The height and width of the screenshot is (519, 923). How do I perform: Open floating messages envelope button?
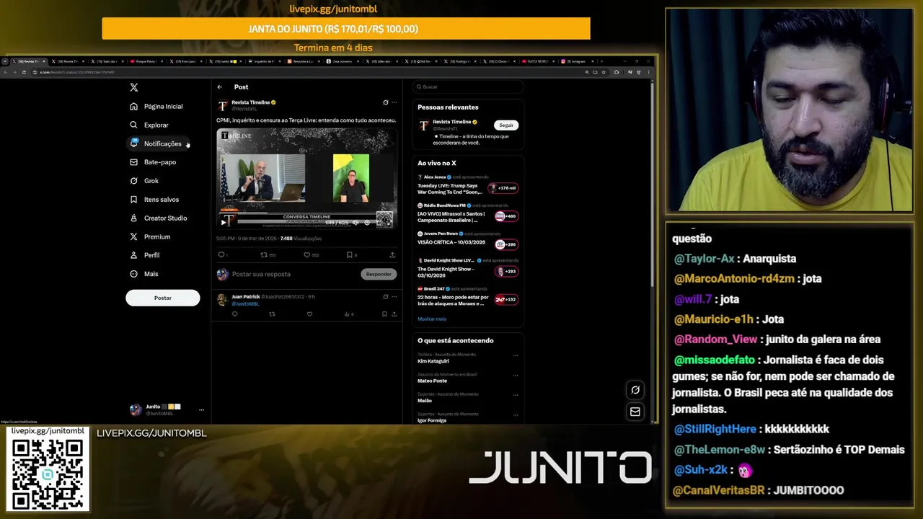(635, 412)
